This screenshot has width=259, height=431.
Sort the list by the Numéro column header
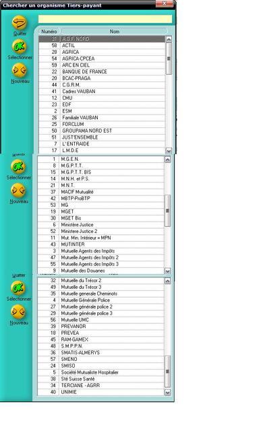[x=49, y=32]
